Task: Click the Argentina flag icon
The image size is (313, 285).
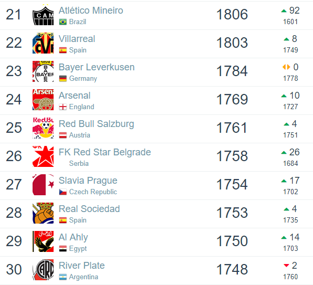Action: click(x=63, y=277)
